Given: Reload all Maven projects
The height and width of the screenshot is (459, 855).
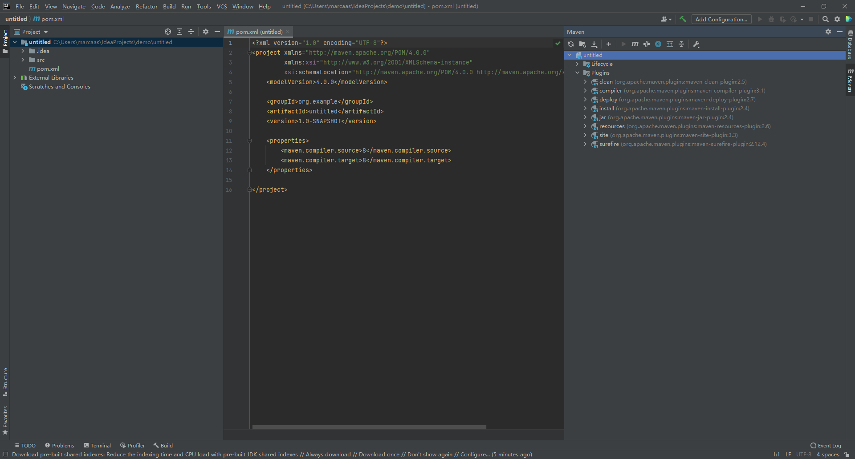Looking at the screenshot, I should 571,44.
